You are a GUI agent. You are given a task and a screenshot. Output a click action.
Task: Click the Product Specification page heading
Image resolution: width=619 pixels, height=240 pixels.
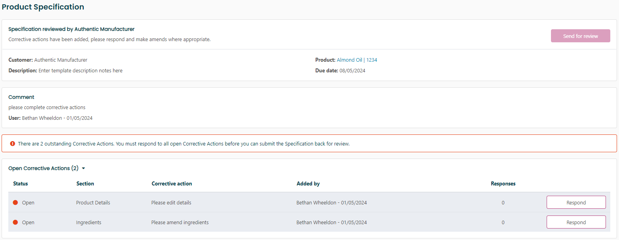click(43, 7)
